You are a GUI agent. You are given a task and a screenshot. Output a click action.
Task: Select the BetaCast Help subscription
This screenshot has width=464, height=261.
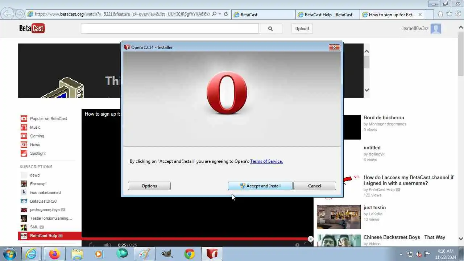click(50, 236)
